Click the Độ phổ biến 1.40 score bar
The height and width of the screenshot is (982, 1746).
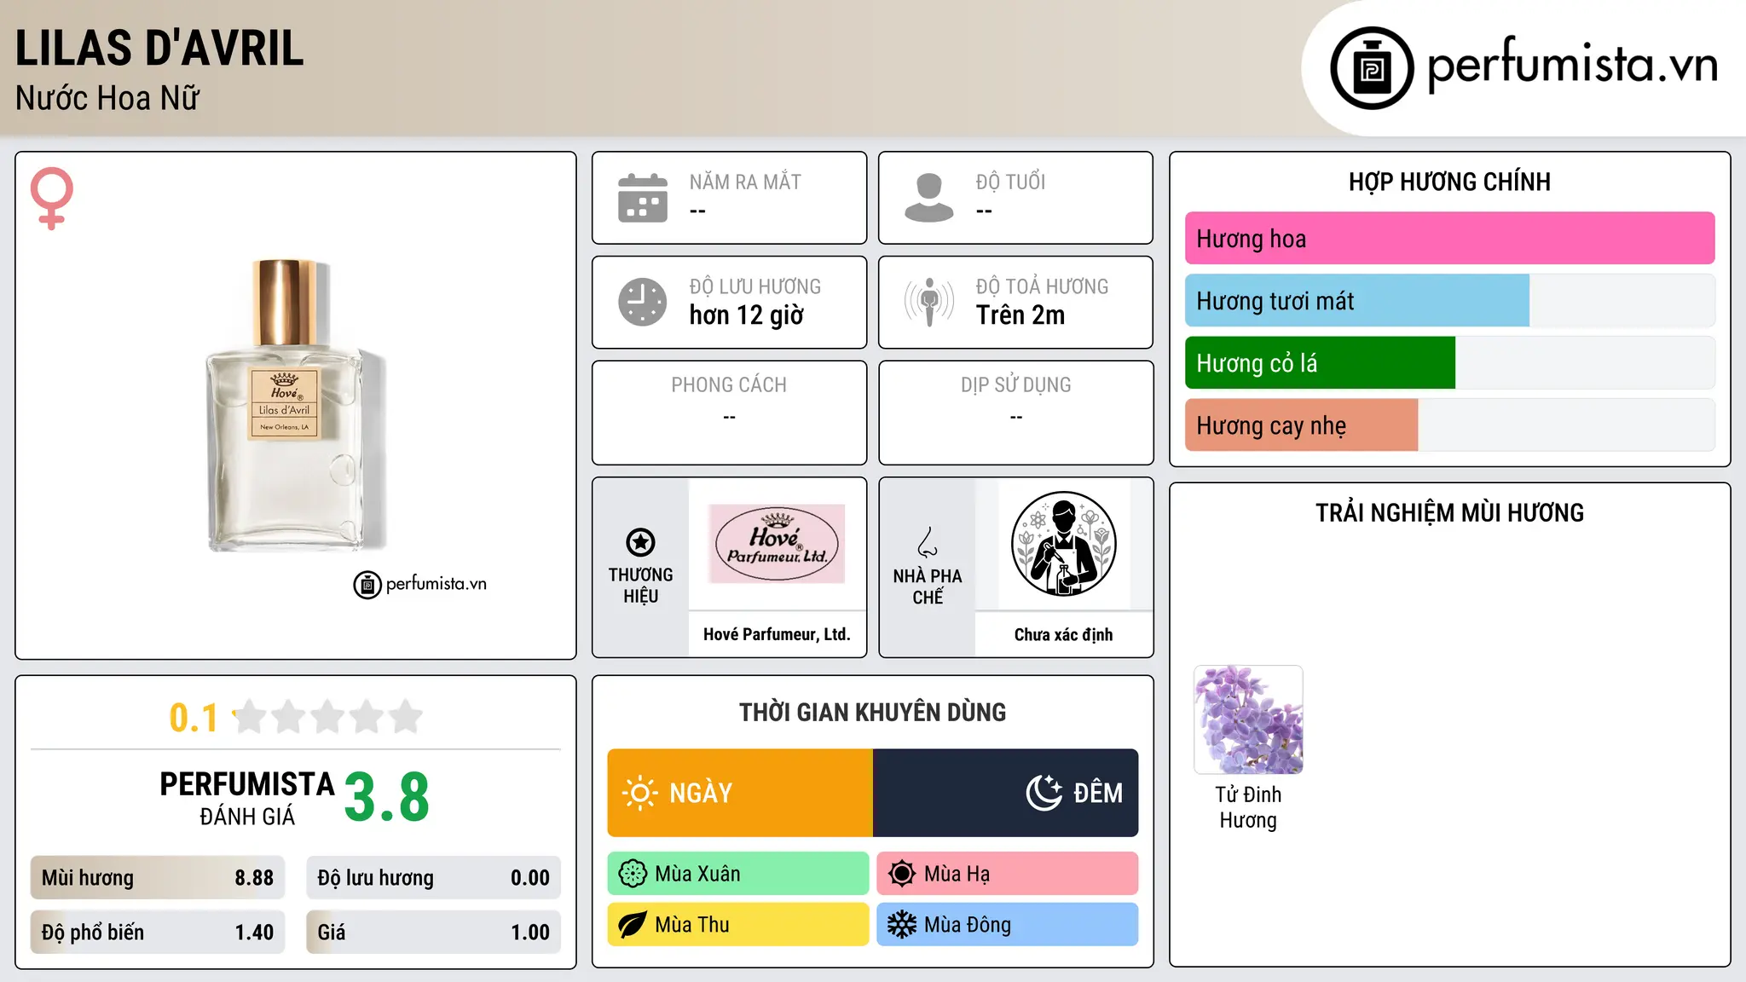(x=158, y=933)
